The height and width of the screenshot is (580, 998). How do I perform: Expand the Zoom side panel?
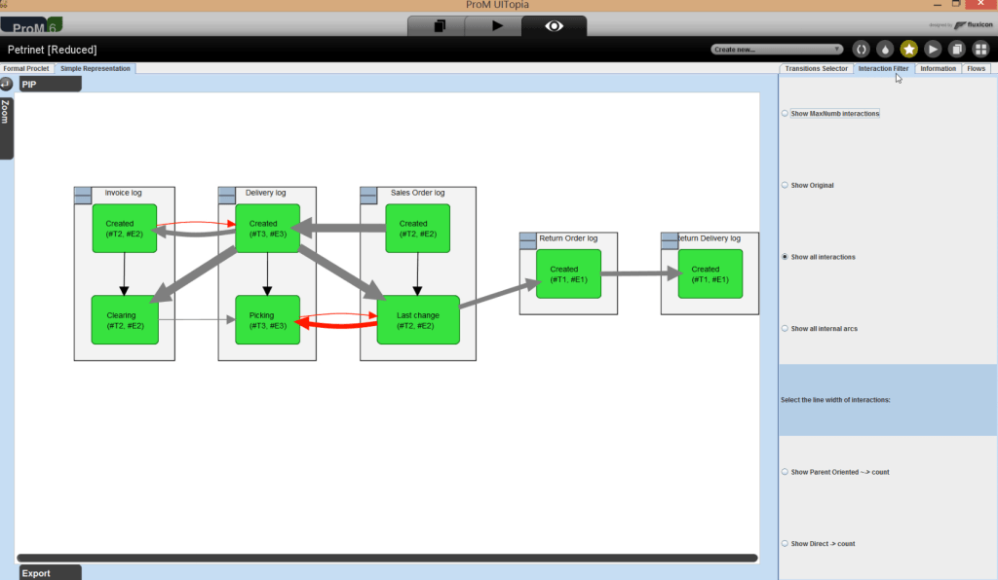coord(6,125)
